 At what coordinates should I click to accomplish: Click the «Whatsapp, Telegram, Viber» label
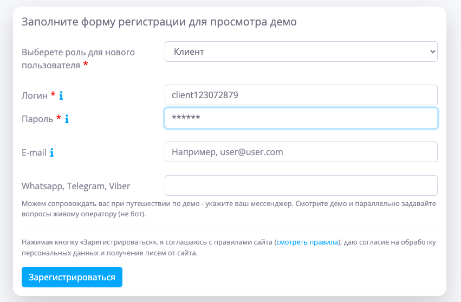tap(76, 186)
